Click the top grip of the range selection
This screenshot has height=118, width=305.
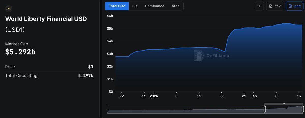(x=284, y=104)
